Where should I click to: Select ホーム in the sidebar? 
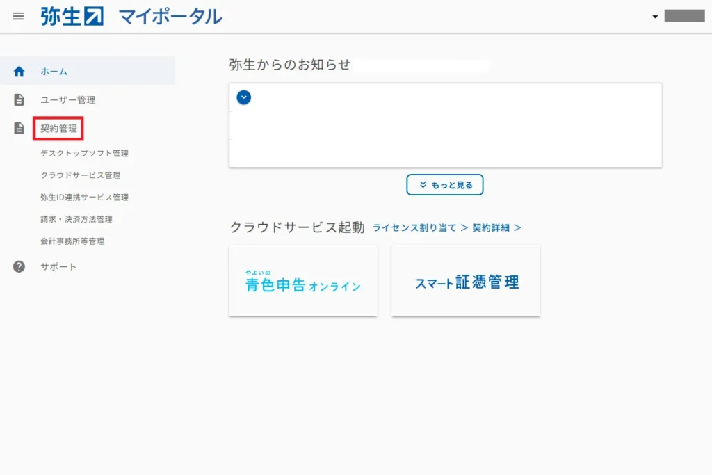tap(88, 71)
